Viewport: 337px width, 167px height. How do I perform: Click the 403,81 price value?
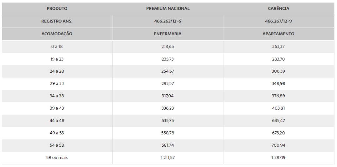pyautogui.click(x=279, y=108)
